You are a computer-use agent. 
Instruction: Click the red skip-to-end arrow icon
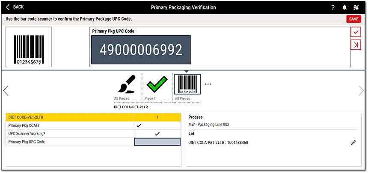point(356,45)
